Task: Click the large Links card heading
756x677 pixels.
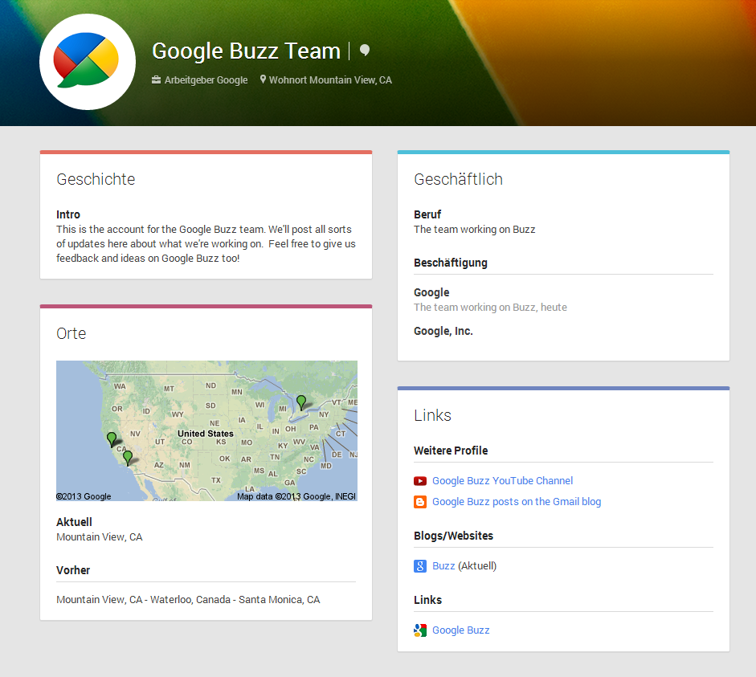Action: tap(432, 415)
